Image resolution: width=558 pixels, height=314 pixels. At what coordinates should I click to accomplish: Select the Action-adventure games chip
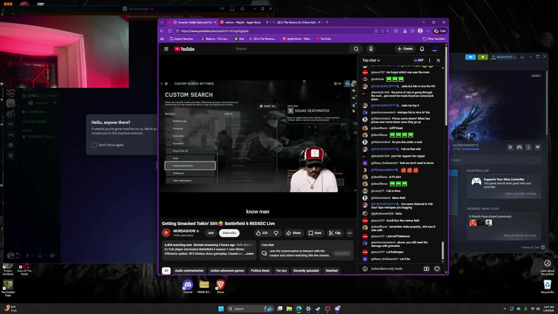tap(227, 271)
